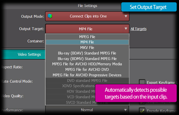Screen dimensions: 179x115
Task: Expand the Output Target dropdown arrow
Action: pos(126,28)
